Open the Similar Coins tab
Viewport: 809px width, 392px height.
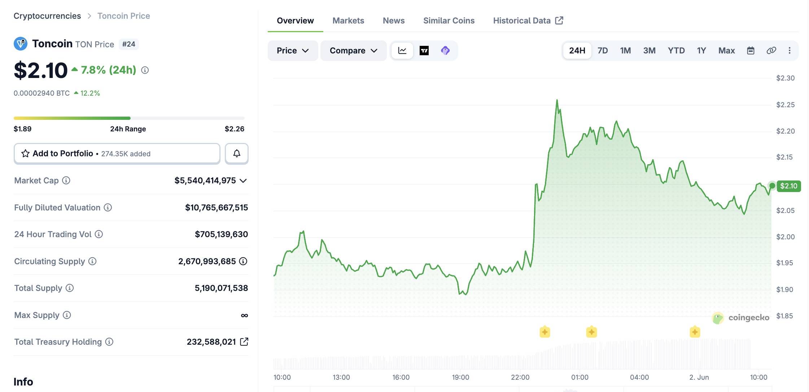449,21
